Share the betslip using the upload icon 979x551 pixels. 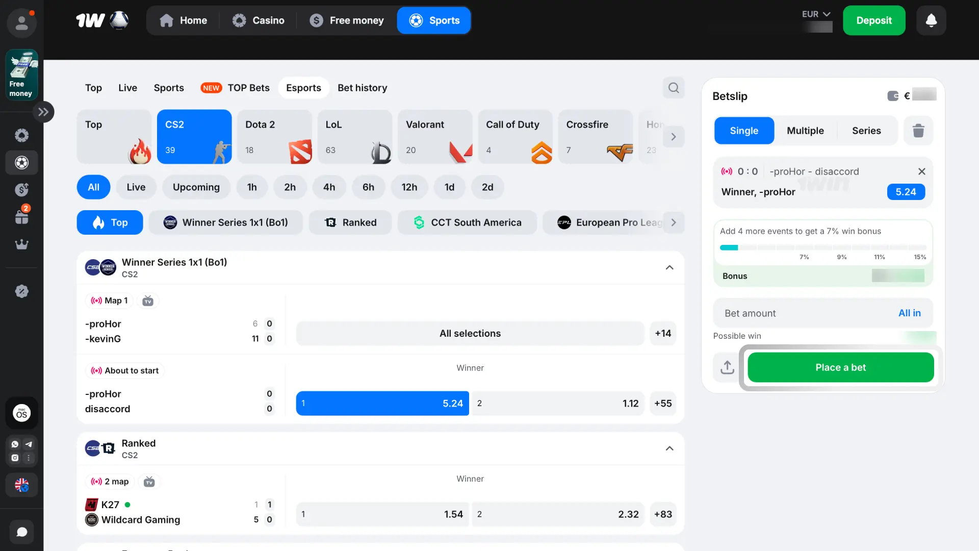click(x=727, y=367)
